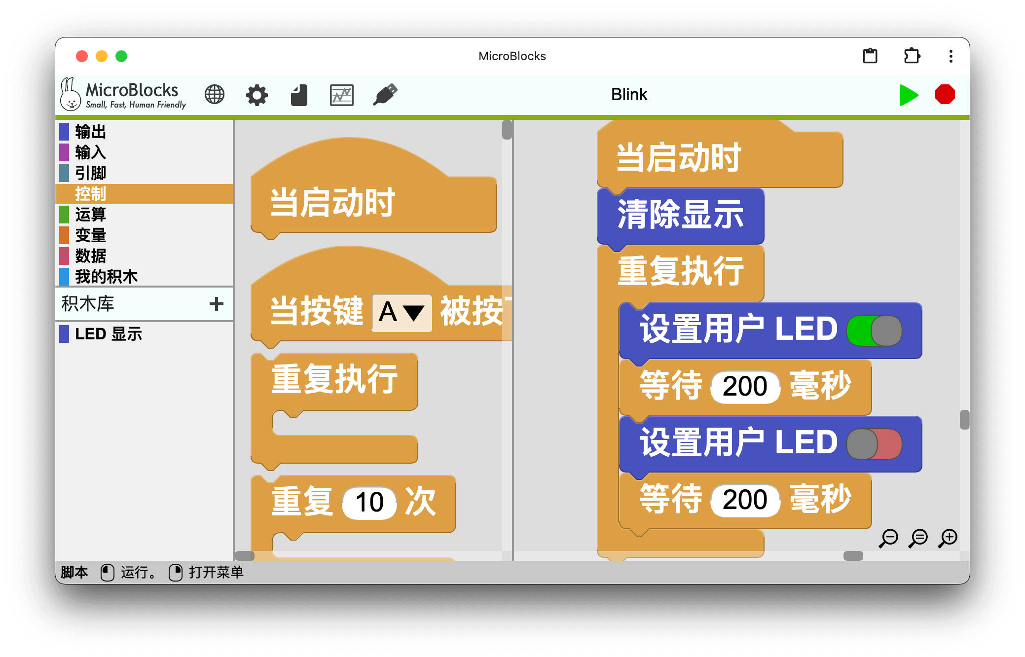The height and width of the screenshot is (657, 1025).
Task: Zoom out scripts with minus magnifier
Action: point(888,538)
